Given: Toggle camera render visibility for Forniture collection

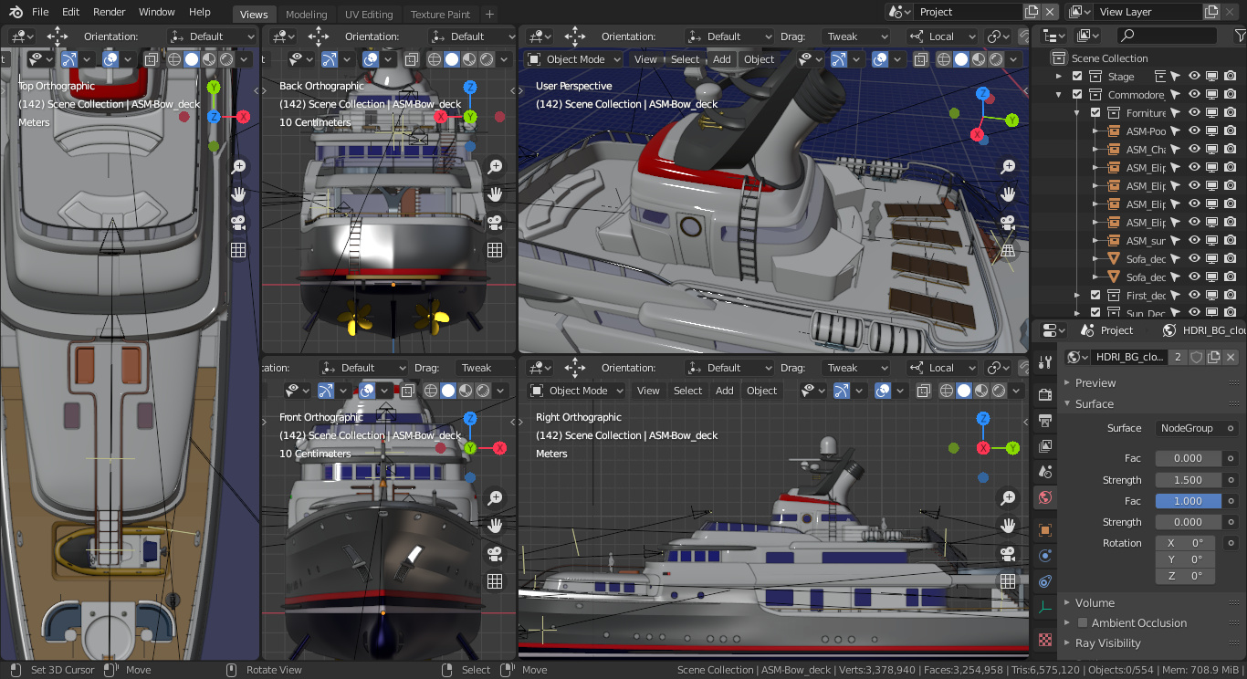Looking at the screenshot, I should [1231, 112].
